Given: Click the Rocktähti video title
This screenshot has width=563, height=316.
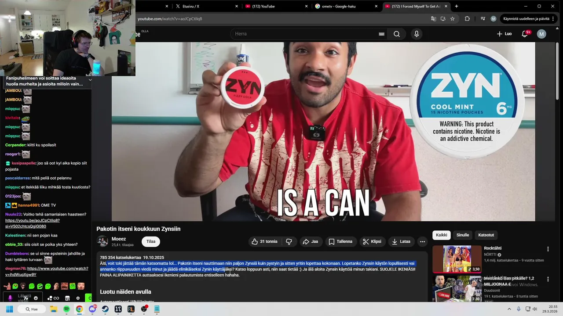Looking at the screenshot, I should click(493, 248).
